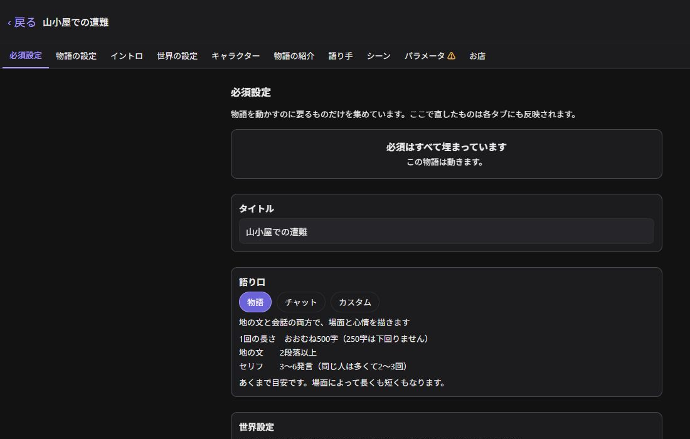Click the 語り口 section label

point(252,282)
